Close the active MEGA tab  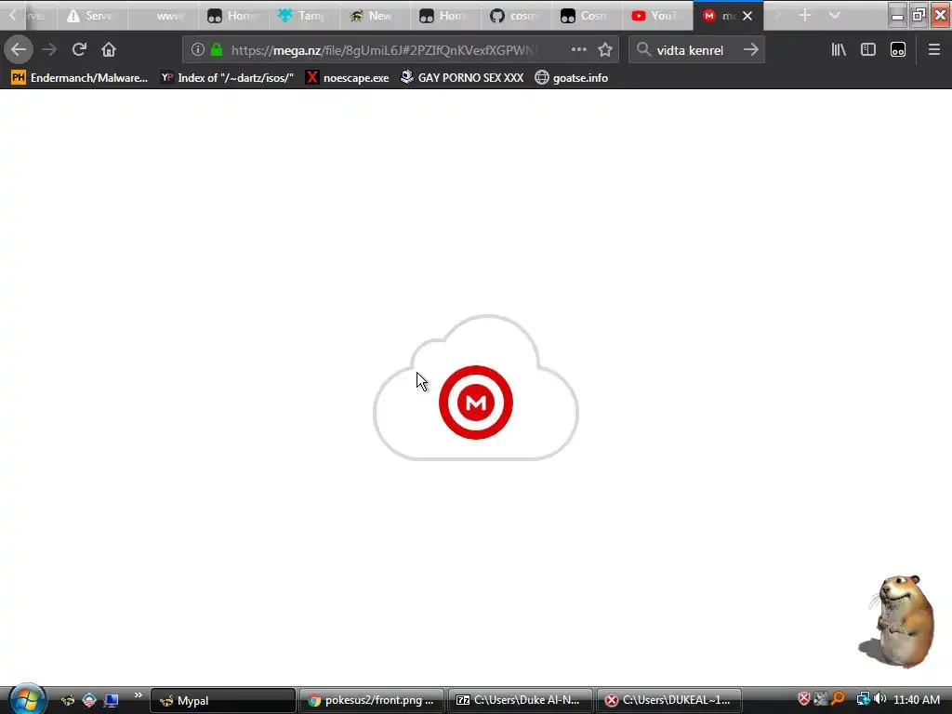click(747, 16)
